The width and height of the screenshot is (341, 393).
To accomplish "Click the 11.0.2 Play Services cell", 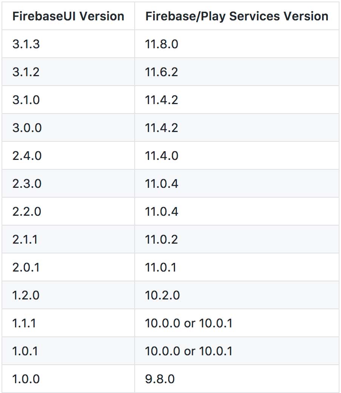I will [x=161, y=239].
